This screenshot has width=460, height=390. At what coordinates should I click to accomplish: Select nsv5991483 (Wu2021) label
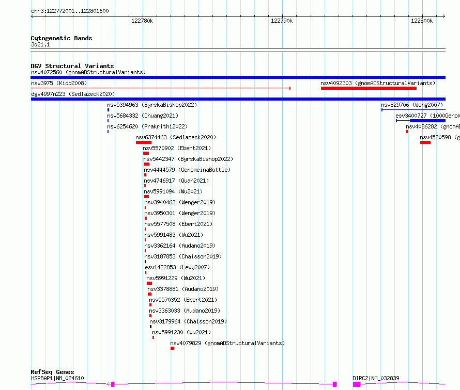click(x=174, y=235)
